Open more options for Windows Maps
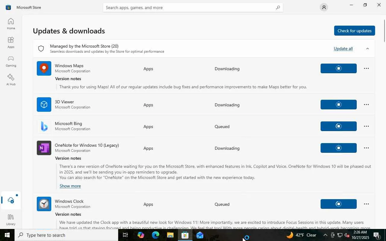386x241 pixels. pyautogui.click(x=366, y=68)
